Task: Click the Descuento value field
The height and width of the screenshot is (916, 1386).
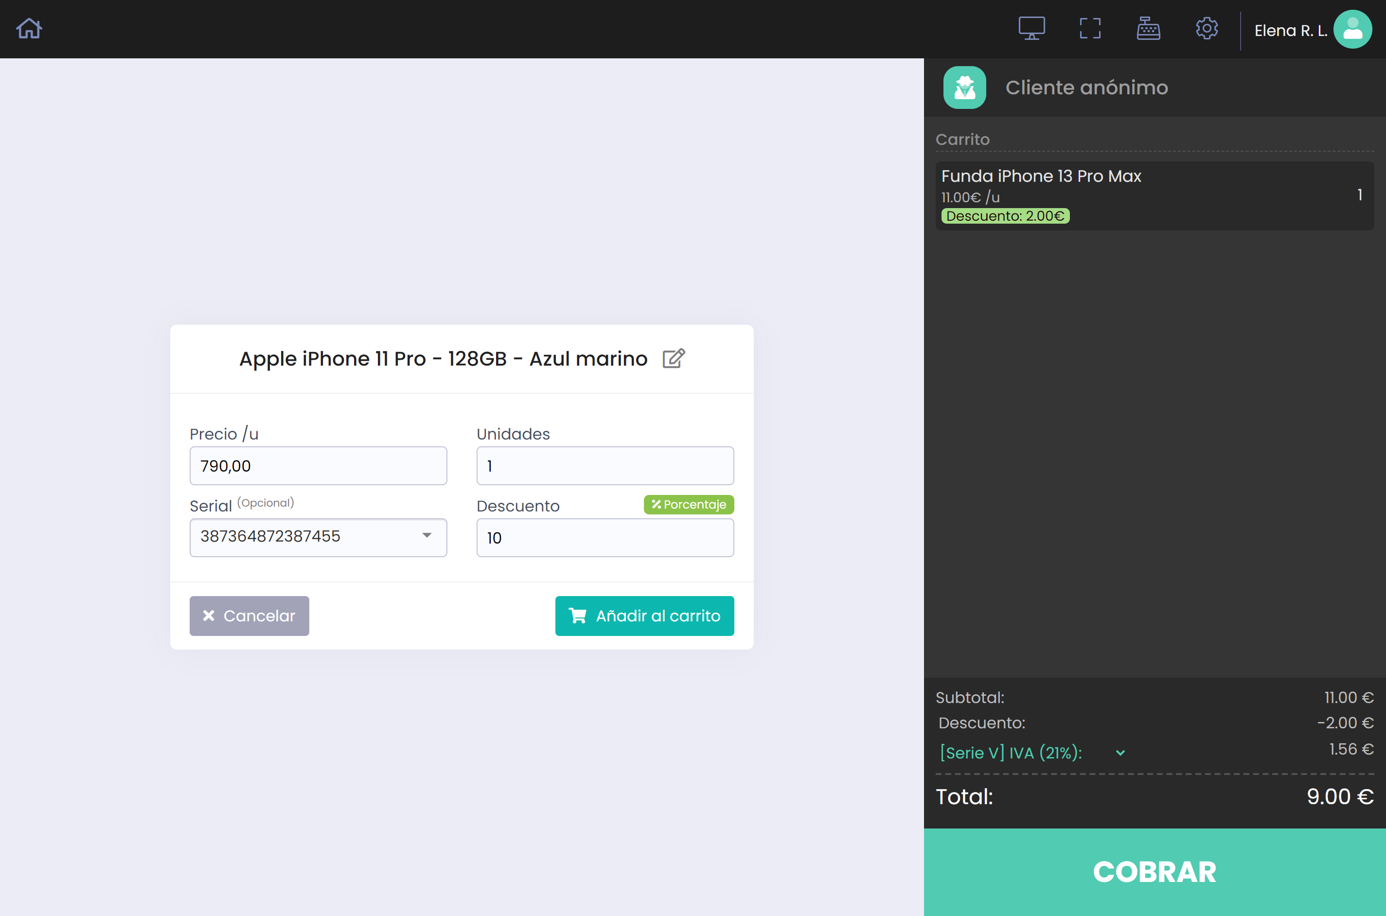Action: (x=605, y=538)
